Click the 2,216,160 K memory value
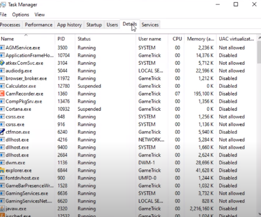The image size is (261, 217). 202,209
